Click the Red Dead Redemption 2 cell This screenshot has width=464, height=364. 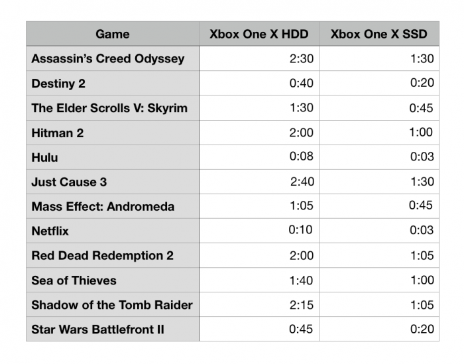pos(102,255)
